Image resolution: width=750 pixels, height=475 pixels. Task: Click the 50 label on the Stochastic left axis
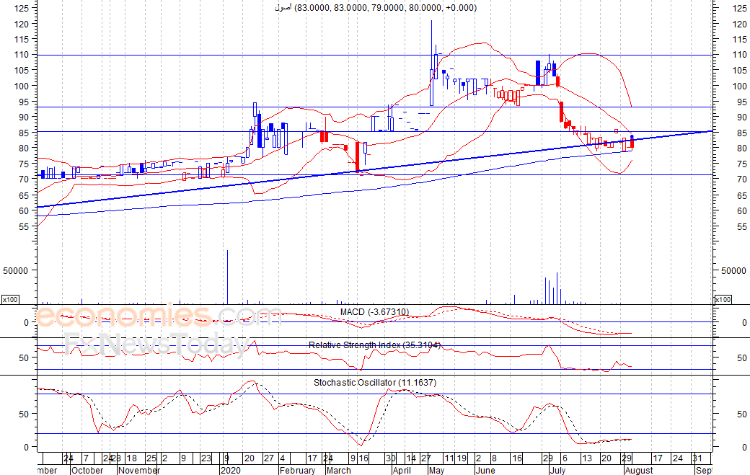[x=24, y=414]
